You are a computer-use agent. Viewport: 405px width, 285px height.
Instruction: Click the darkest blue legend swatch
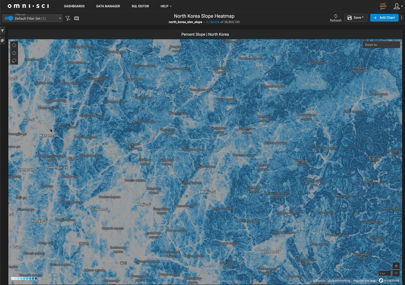(35, 279)
